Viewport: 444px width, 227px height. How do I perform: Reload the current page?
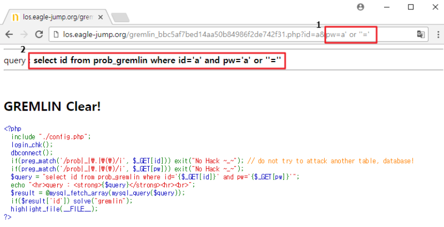(x=39, y=34)
